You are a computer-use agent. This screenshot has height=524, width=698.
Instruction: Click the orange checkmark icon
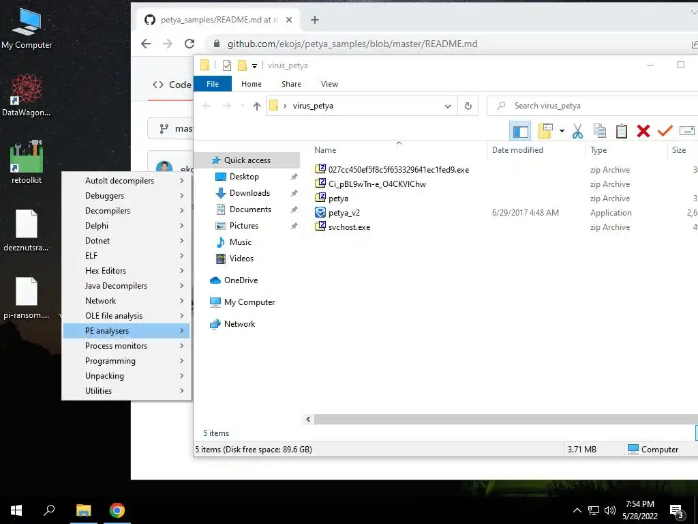665,131
